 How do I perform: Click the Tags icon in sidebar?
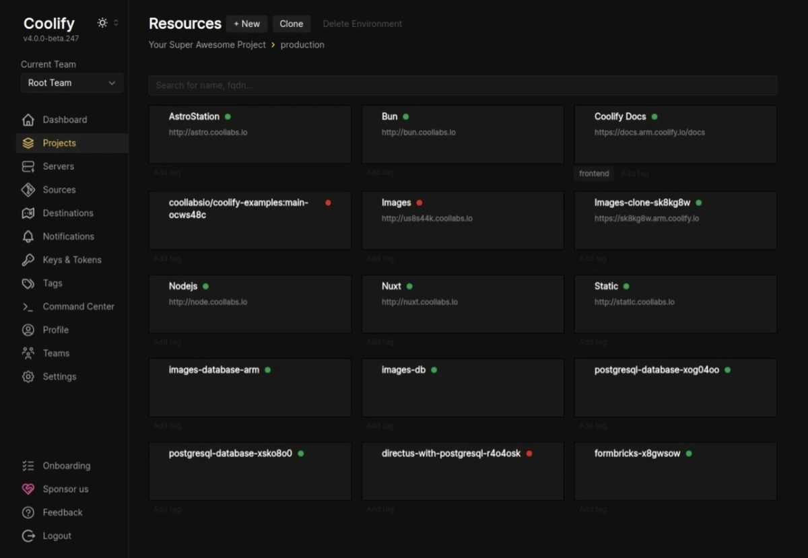coord(28,283)
